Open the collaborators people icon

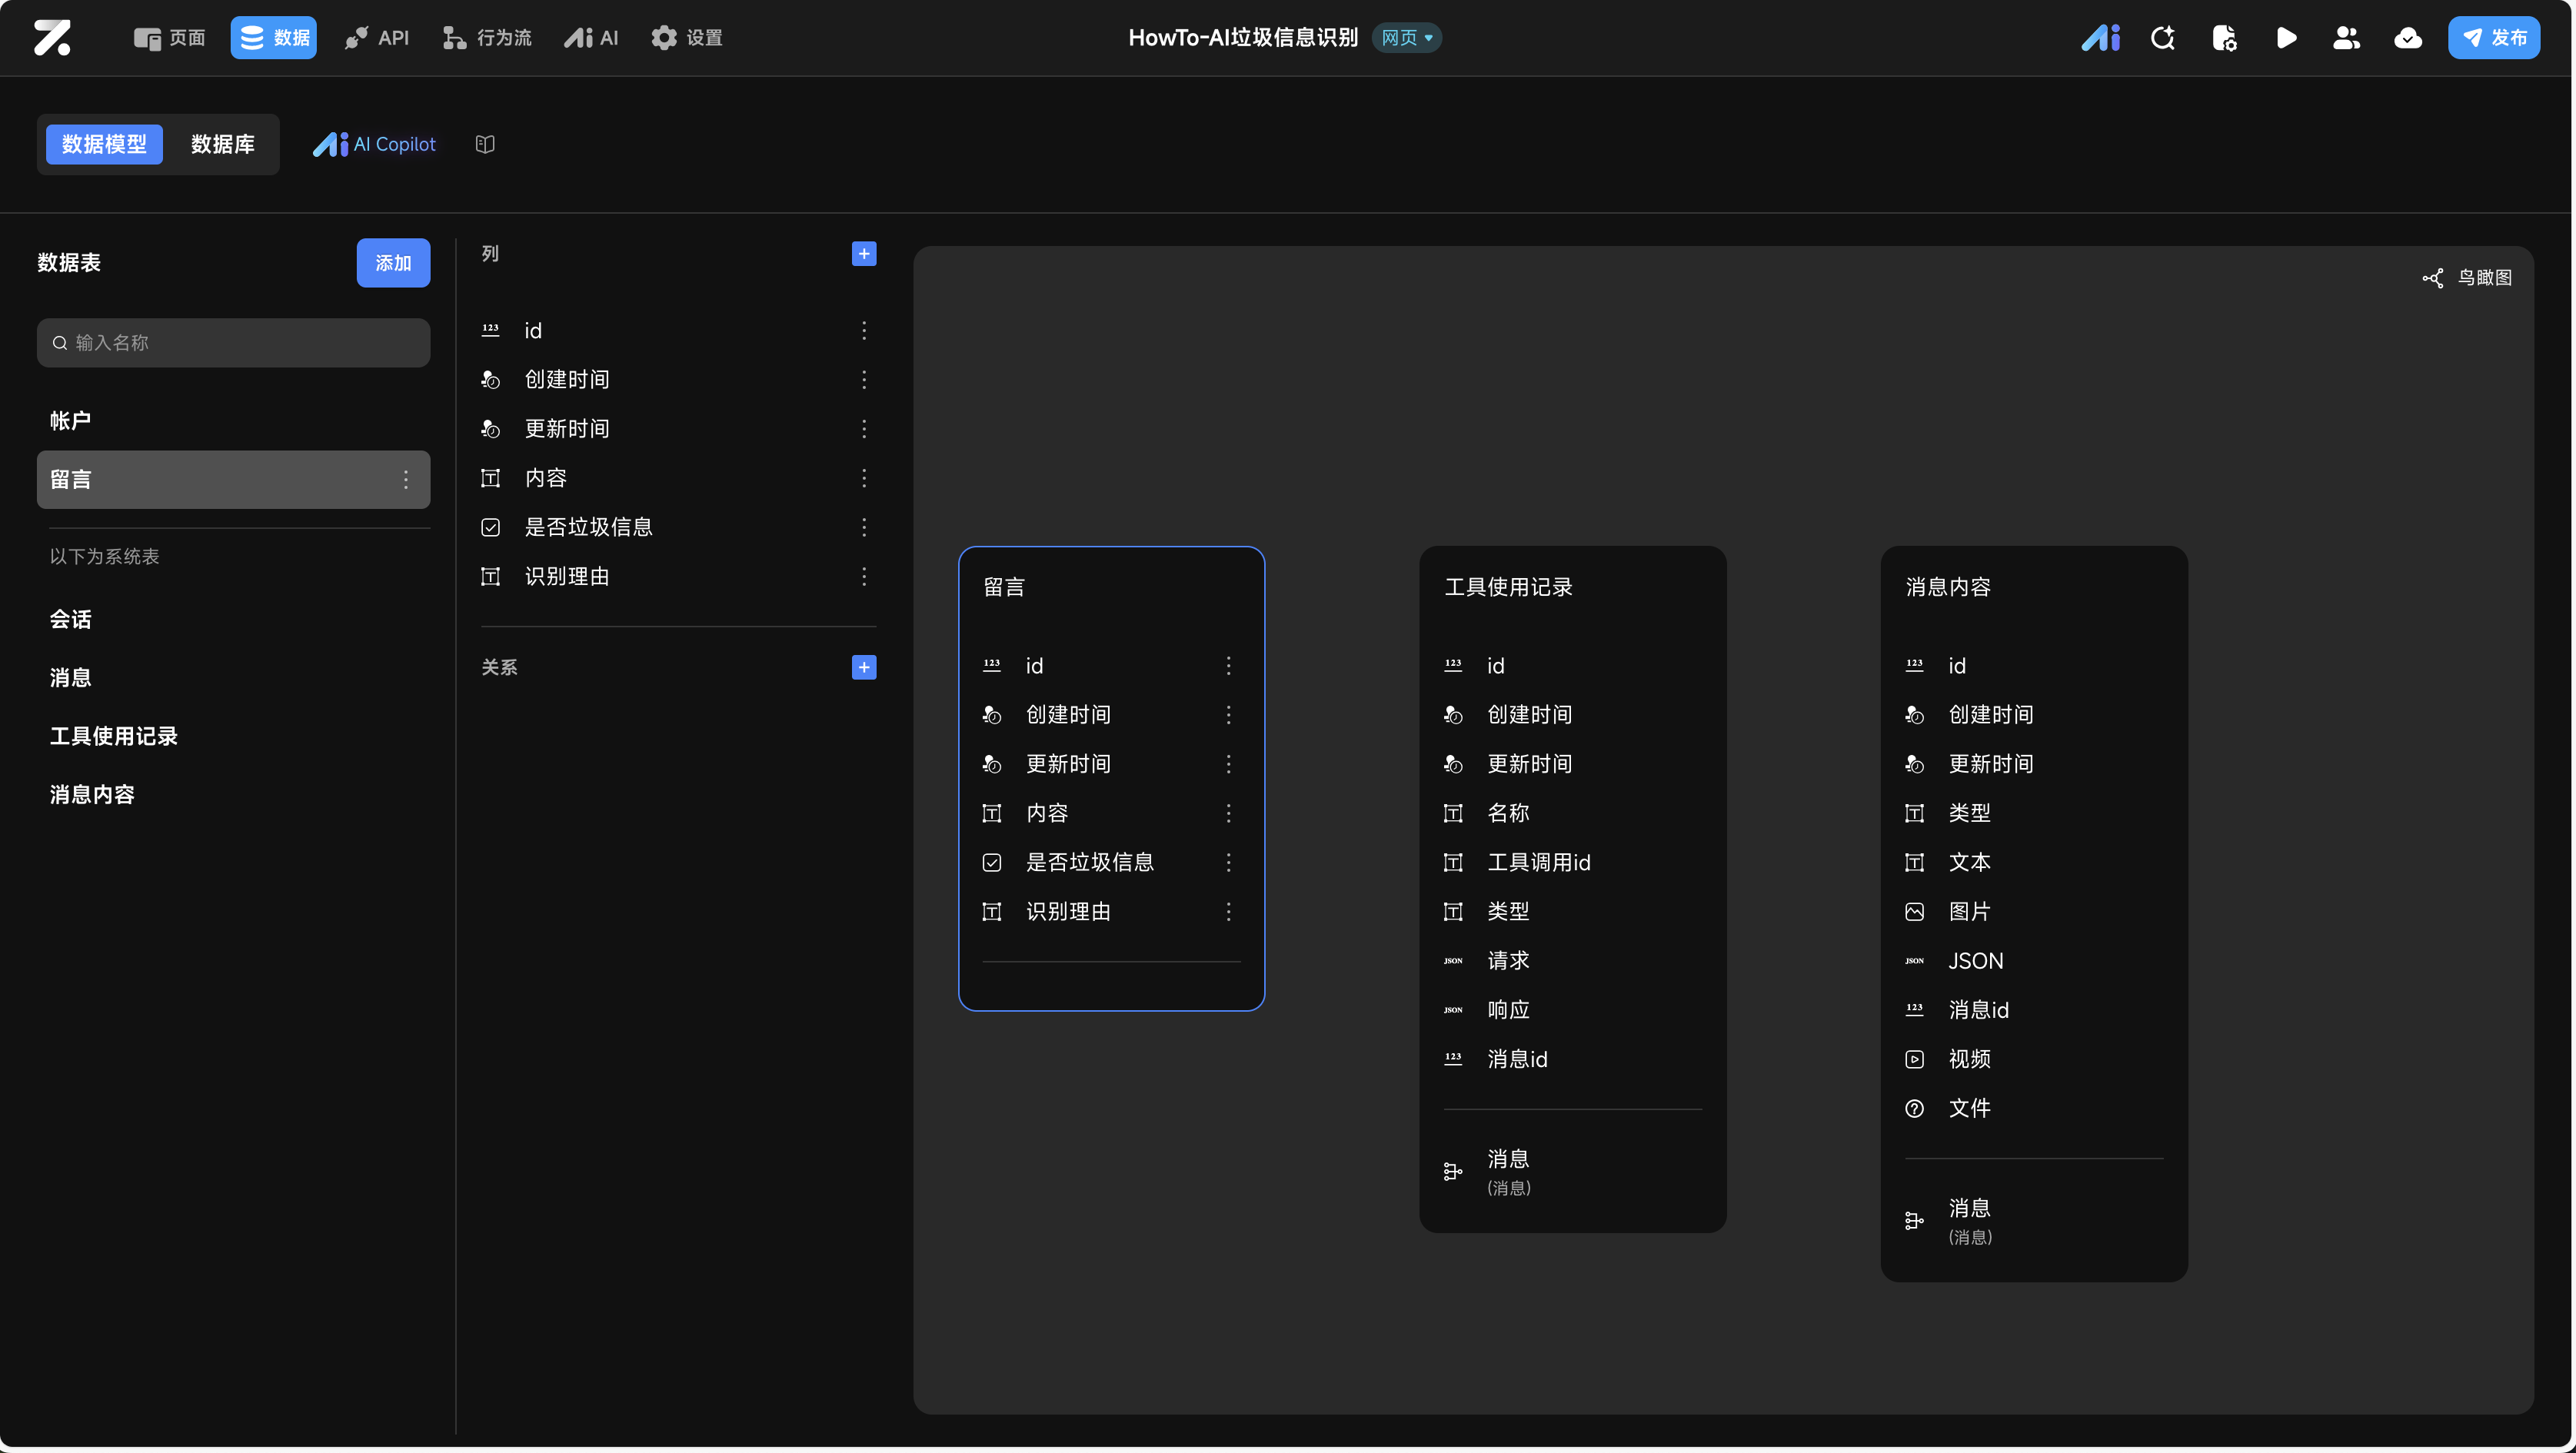tap(2346, 38)
